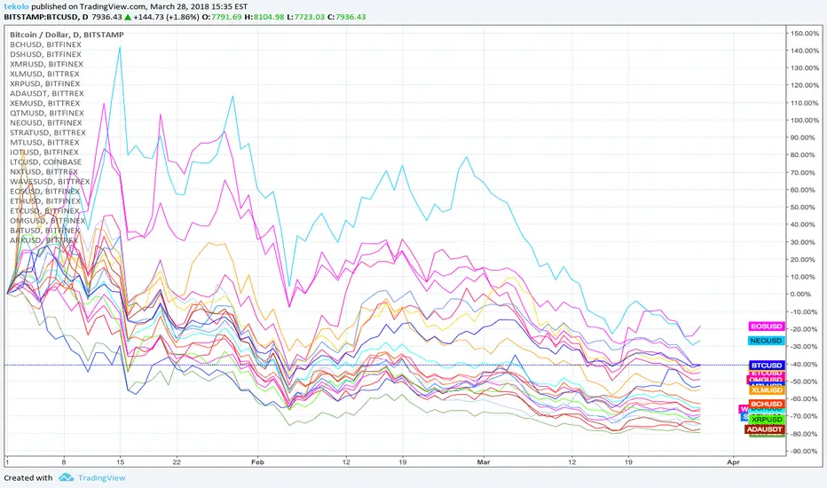Screen dimensions: 827x488
Task: Click the 150.00% label on the price axis
Action: coord(805,33)
